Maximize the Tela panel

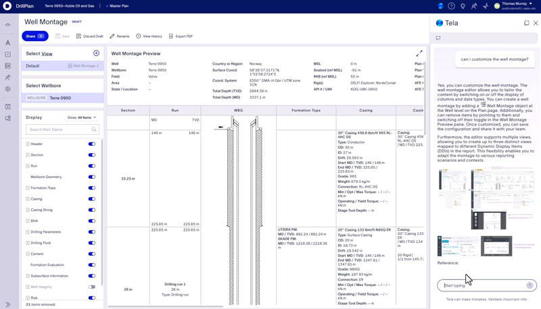(527, 23)
